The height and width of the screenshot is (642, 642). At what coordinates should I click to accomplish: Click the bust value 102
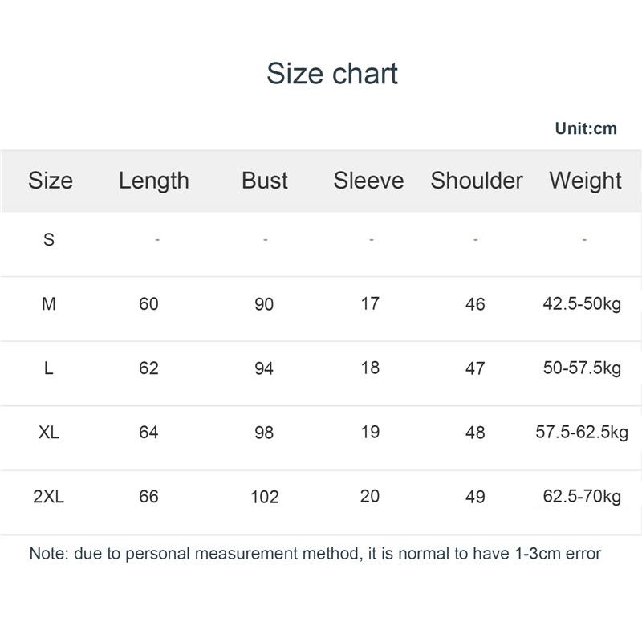click(x=264, y=498)
